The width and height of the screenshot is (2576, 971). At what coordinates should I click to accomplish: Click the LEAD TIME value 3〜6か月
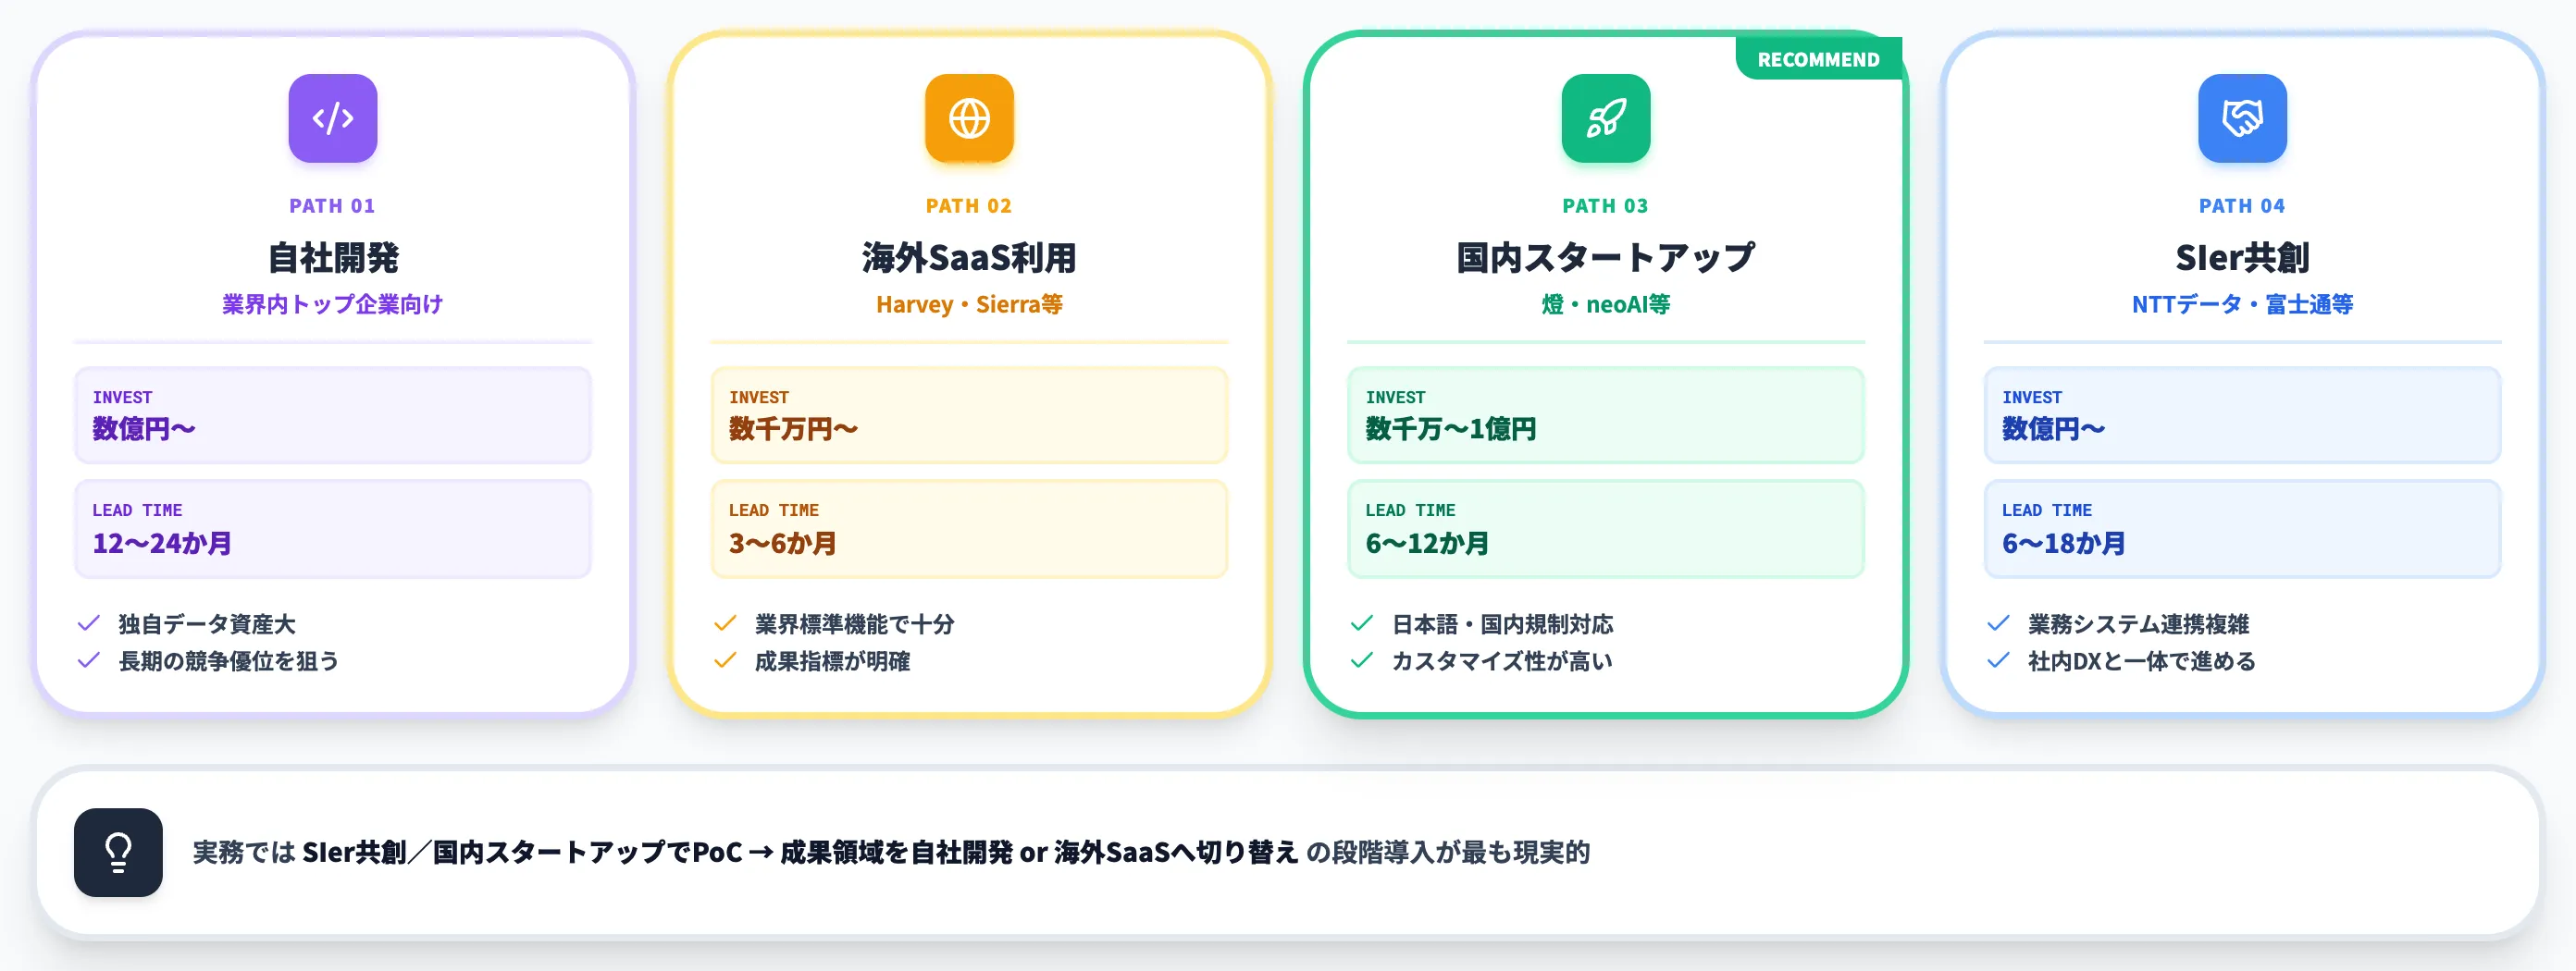point(782,543)
